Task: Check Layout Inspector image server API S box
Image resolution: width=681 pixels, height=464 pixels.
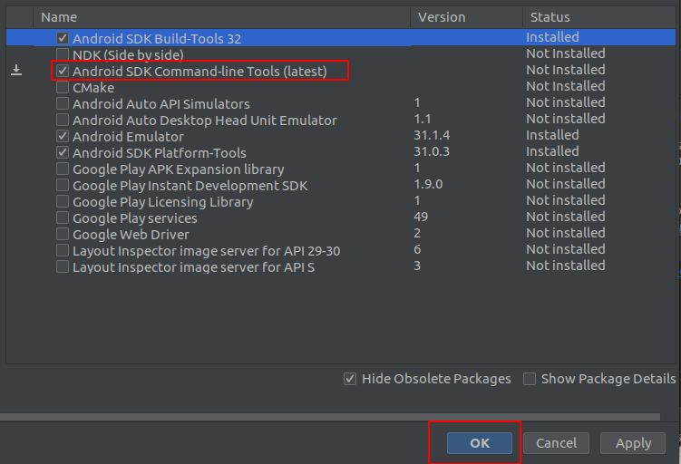Action: point(63,266)
